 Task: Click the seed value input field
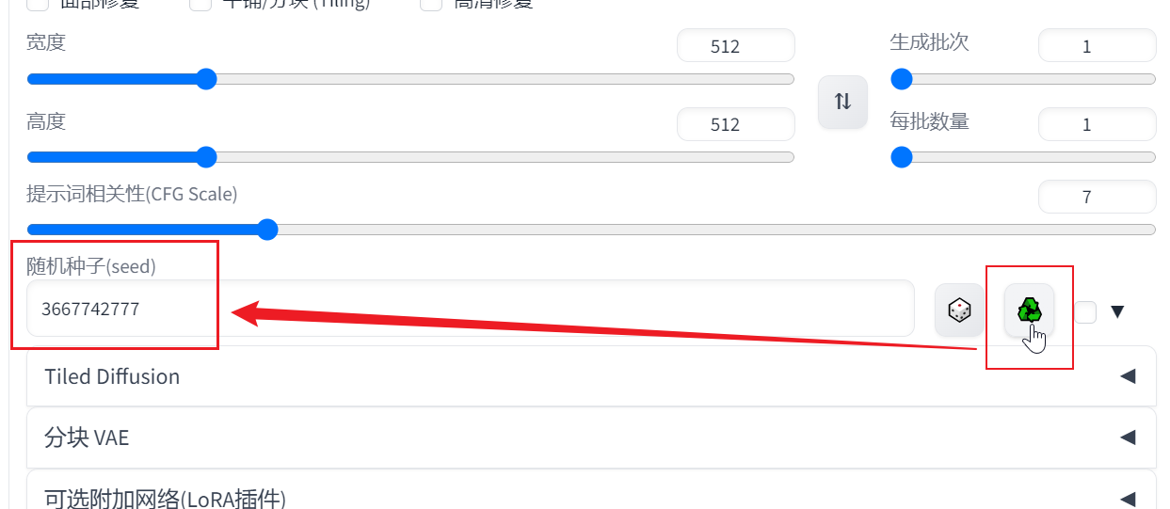tap(471, 309)
